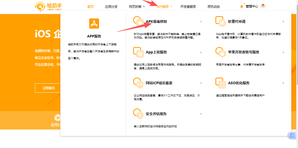Open the user avatar profile

coord(263,6)
